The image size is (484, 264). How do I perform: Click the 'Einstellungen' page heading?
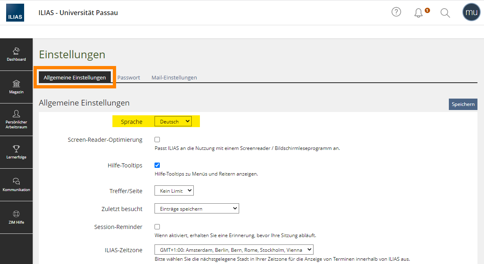[72, 55]
